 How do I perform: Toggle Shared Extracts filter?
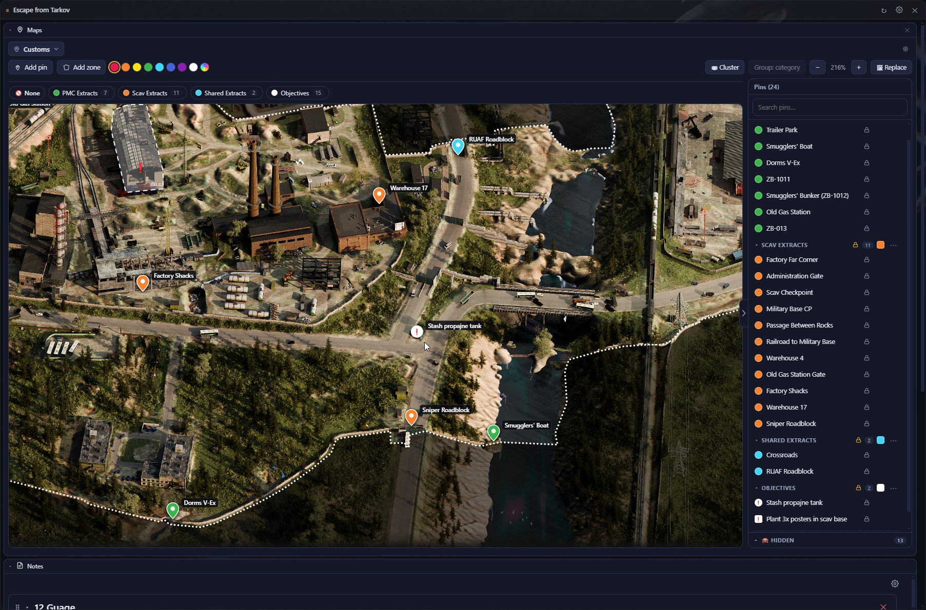226,93
